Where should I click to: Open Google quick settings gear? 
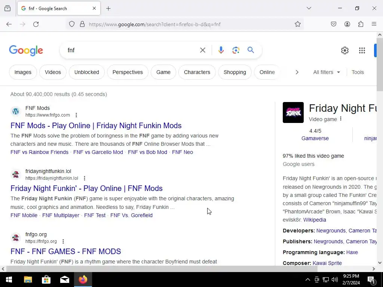344,50
